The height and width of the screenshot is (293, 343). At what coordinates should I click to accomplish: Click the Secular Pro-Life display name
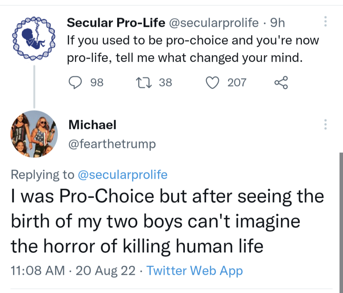point(116,23)
